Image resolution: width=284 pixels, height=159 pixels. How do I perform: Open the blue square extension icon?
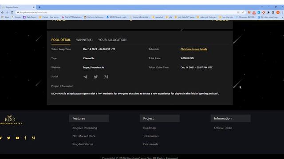coord(259,12)
